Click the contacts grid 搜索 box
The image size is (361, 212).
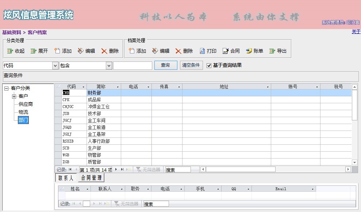coord(156,204)
